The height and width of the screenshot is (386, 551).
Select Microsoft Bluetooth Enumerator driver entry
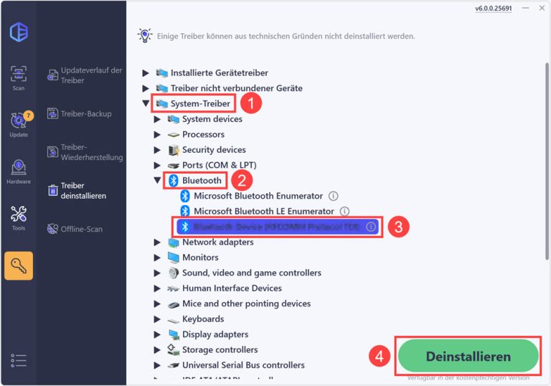point(258,196)
